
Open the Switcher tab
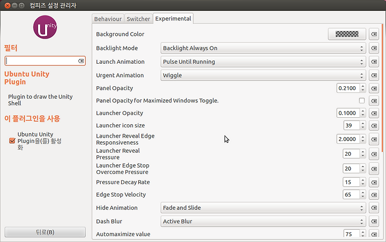[x=138, y=19]
